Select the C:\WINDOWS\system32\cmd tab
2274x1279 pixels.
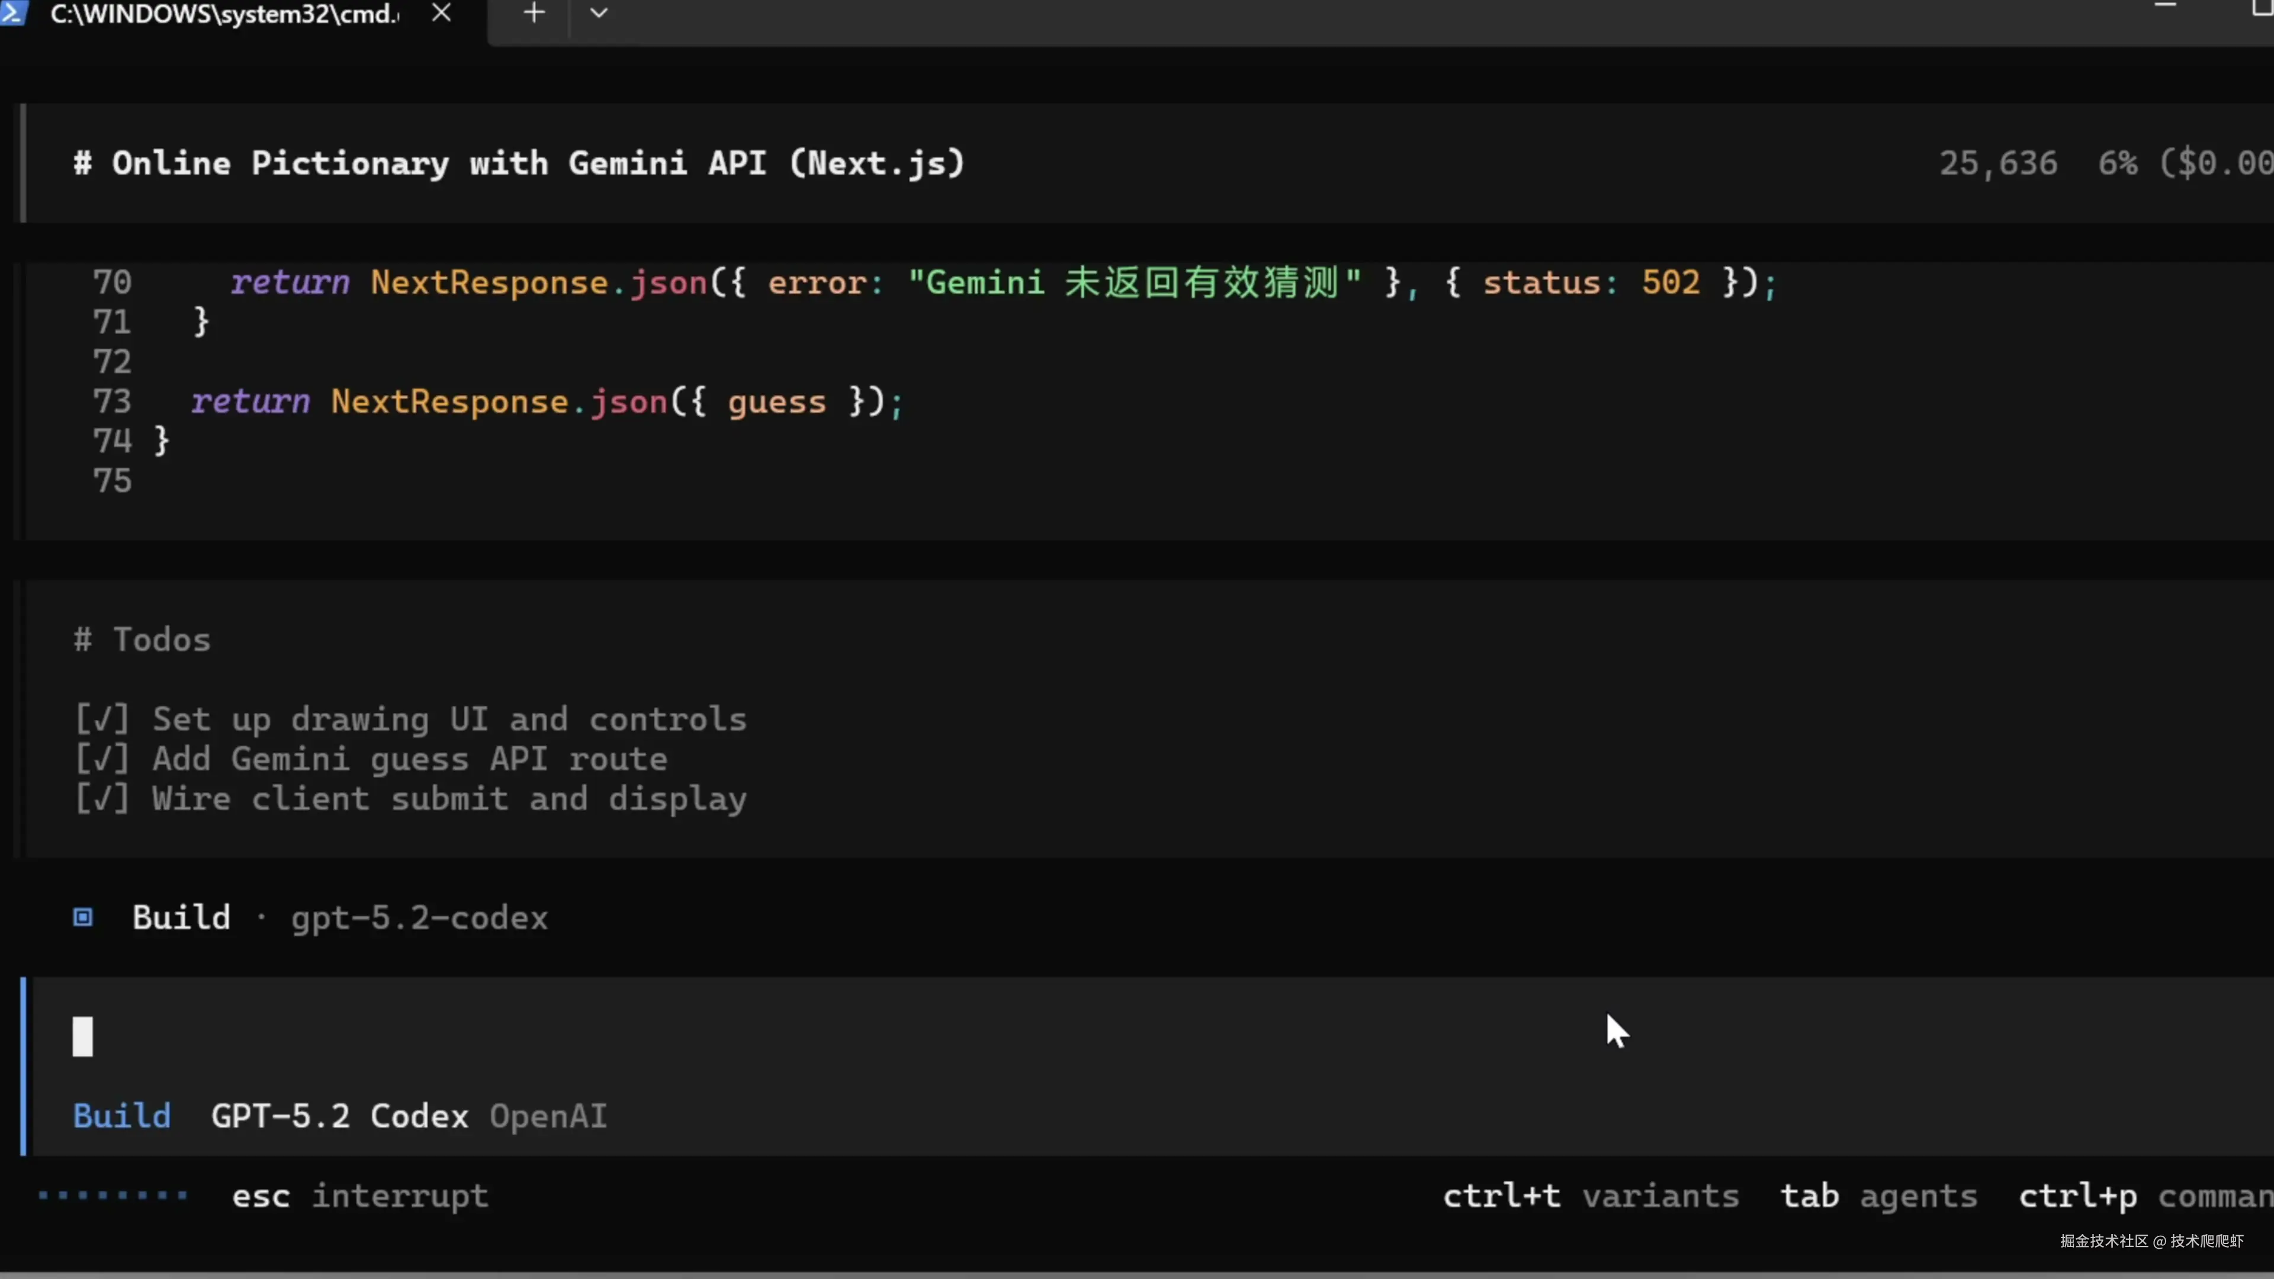[224, 14]
